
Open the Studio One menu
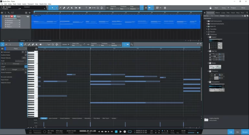pyautogui.click(x=43, y=4)
